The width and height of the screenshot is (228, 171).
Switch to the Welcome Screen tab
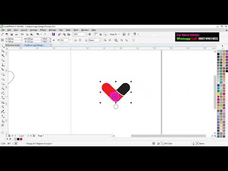tap(13, 45)
